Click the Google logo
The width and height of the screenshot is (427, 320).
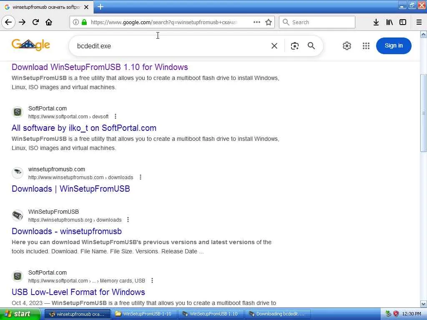pyautogui.click(x=31, y=45)
